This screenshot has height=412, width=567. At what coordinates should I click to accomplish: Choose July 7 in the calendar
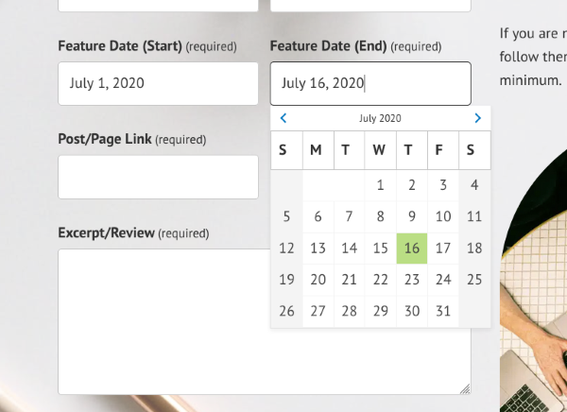[x=349, y=216]
